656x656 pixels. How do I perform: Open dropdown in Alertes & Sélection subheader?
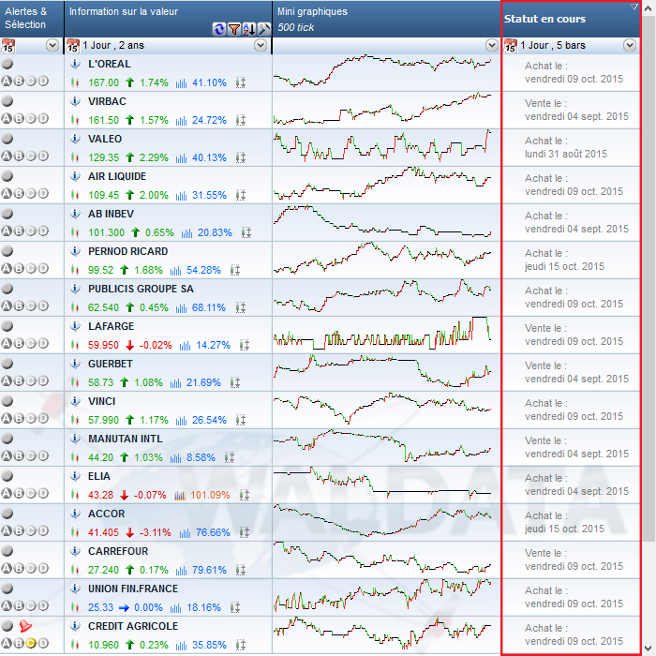tap(52, 45)
